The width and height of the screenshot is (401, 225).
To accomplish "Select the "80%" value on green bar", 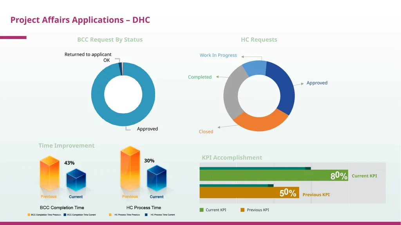I will 339,176.
